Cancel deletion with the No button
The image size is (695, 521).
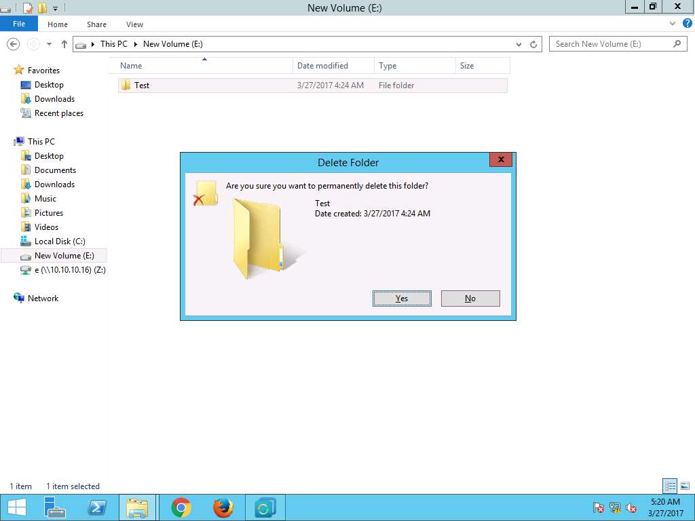pos(470,298)
